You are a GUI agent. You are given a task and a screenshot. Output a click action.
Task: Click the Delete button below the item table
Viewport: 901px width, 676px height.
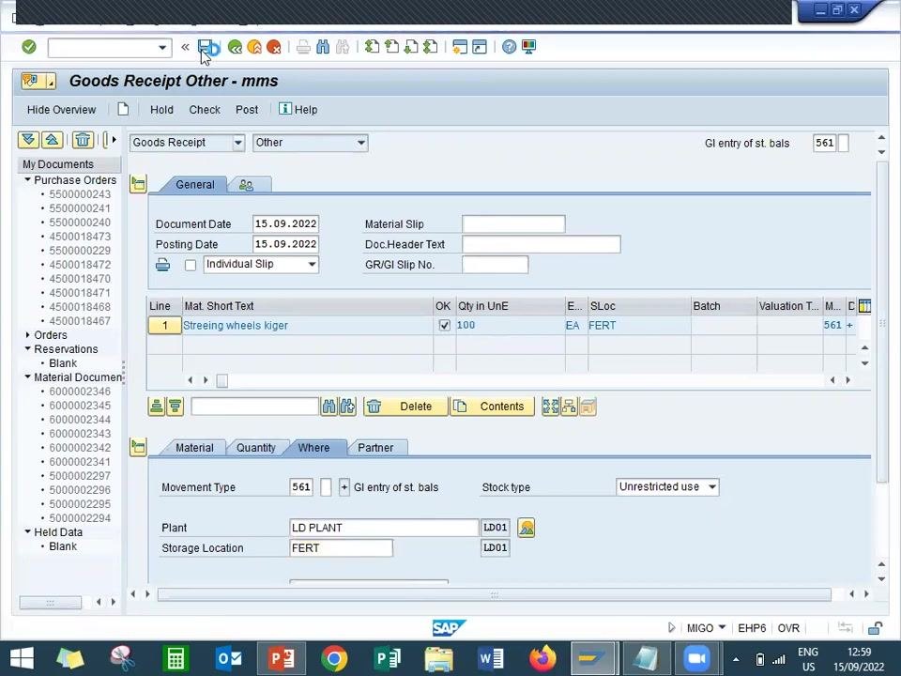405,407
